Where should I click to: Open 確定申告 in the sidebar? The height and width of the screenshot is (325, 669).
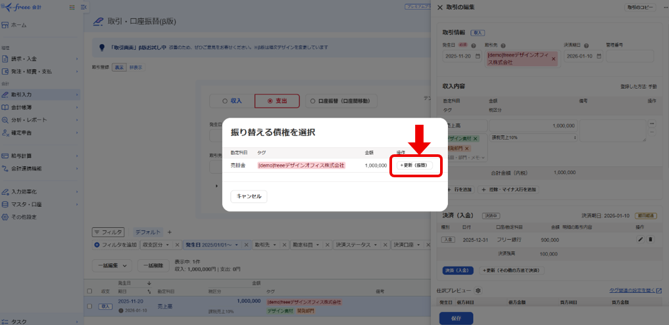click(x=41, y=133)
